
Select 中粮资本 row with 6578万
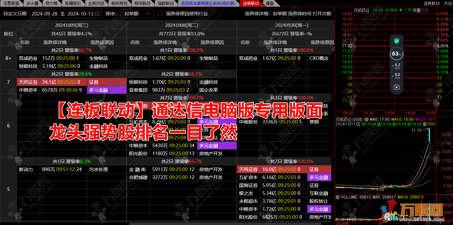point(72,90)
